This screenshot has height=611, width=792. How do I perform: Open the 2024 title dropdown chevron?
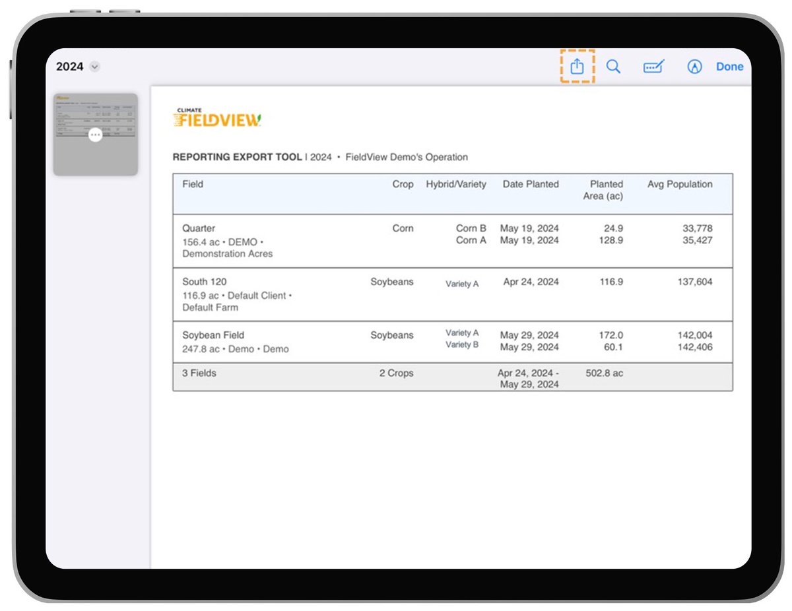tap(95, 67)
